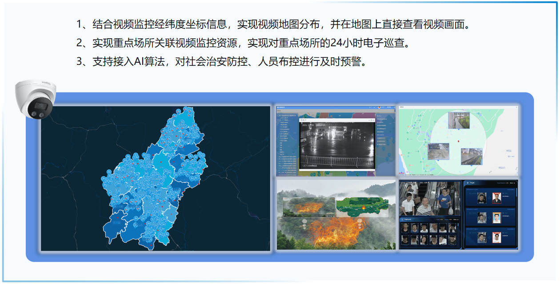The image size is (560, 284).
Task: Close the night video popup window
Action: [372, 120]
